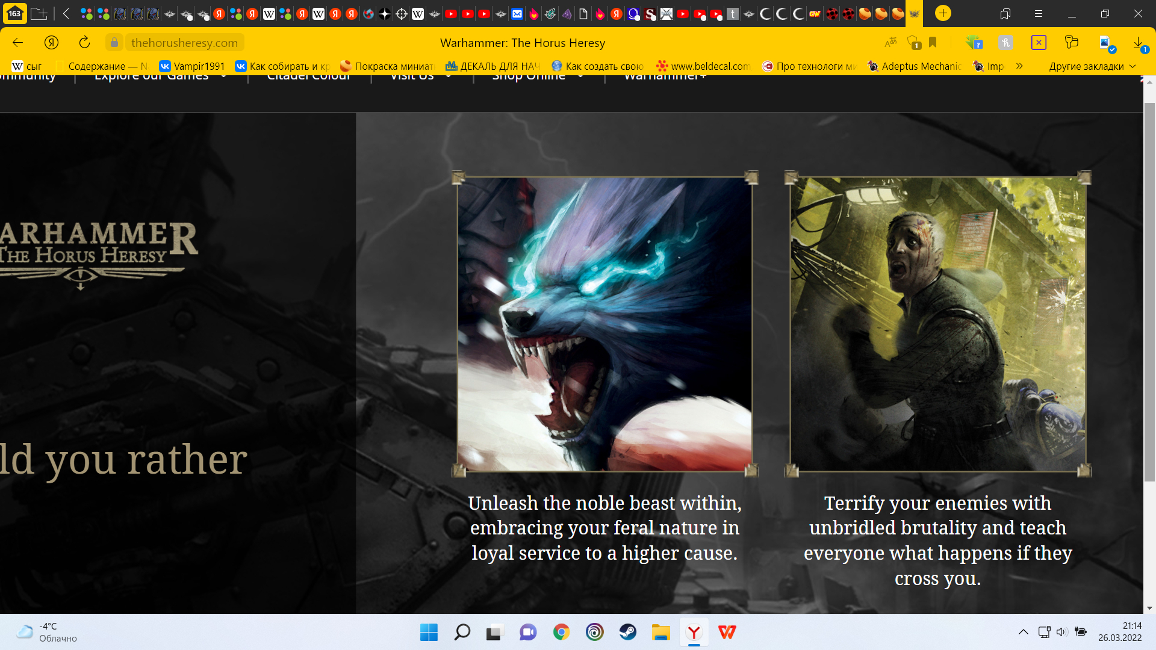Open the www.beldecal.com bookmark
The height and width of the screenshot is (650, 1156).
pos(704,66)
